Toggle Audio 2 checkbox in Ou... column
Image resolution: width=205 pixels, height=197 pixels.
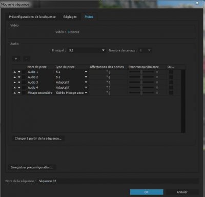point(171,77)
